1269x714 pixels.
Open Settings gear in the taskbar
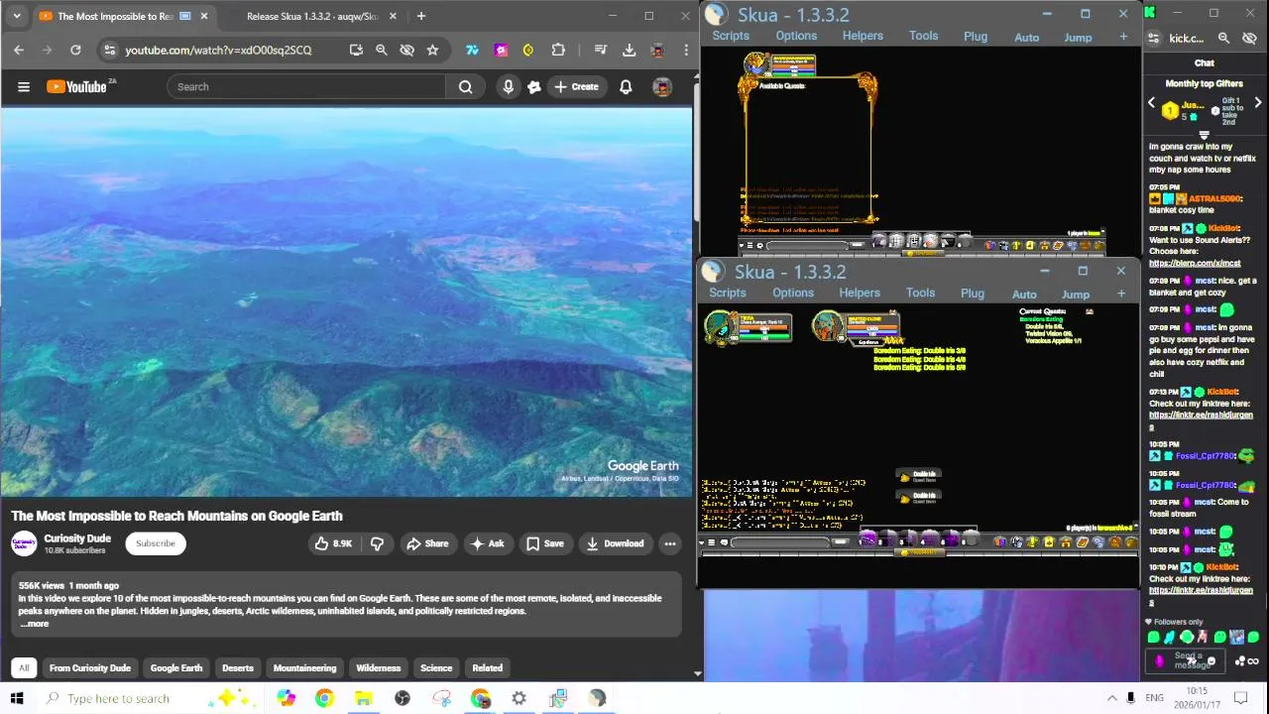(519, 698)
